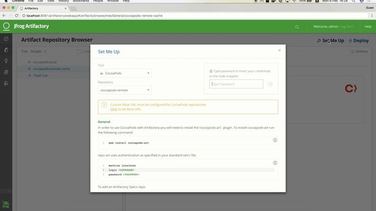The image size is (376, 211).
Task: Open the Window menu in macOS bar
Action: pyautogui.click(x=113, y=1)
